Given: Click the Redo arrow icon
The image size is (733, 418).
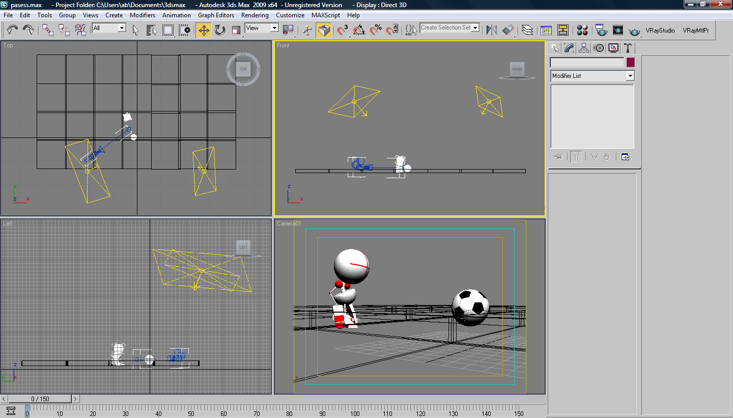Looking at the screenshot, I should [29, 30].
